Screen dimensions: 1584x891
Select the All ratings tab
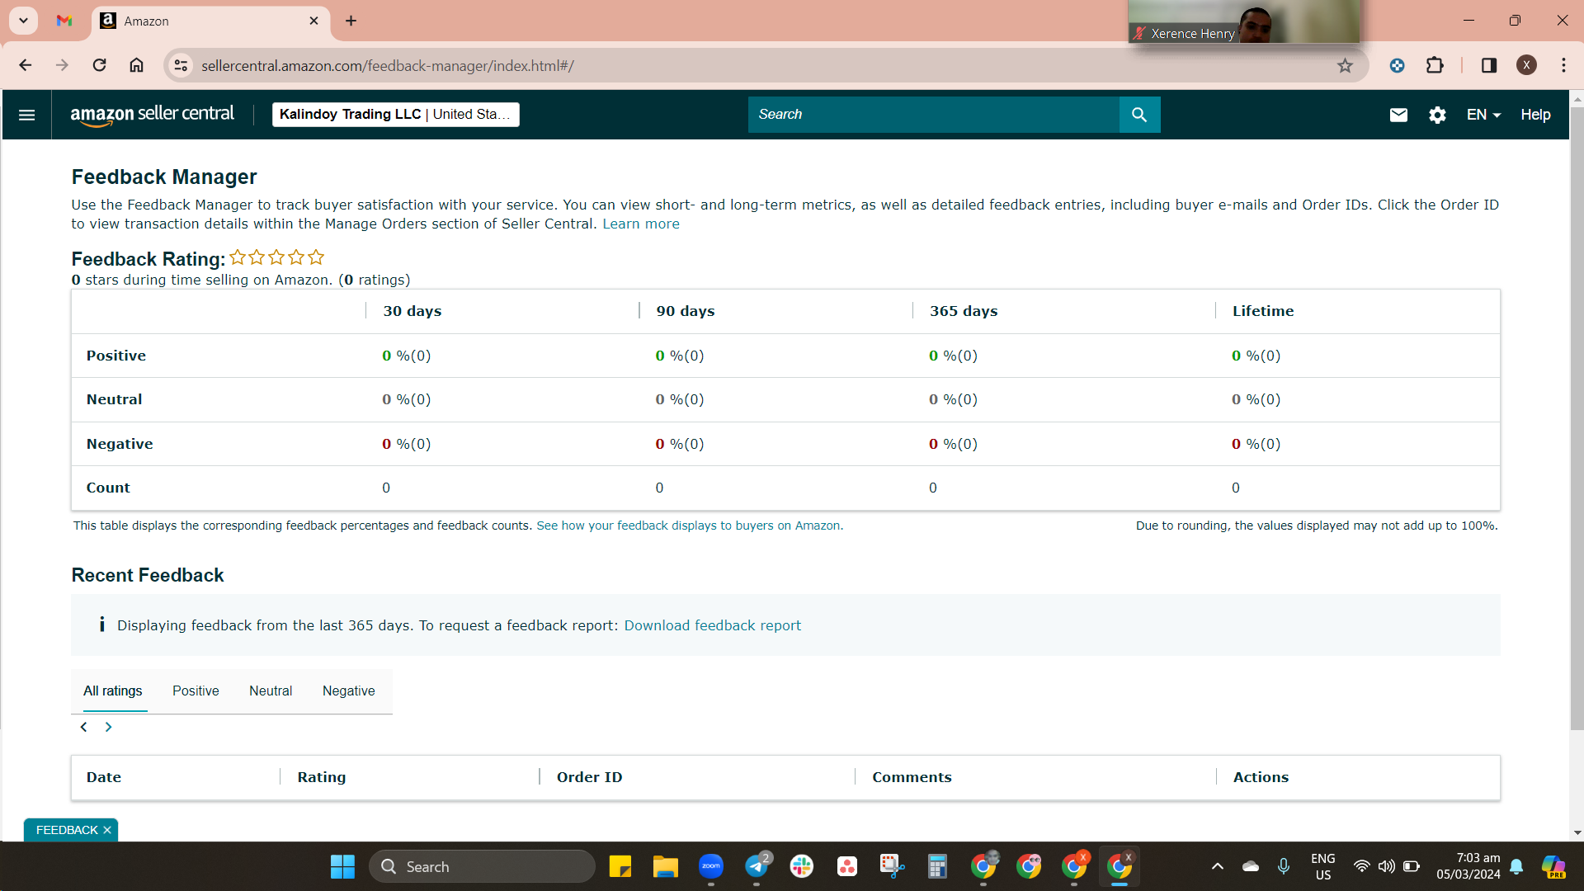click(x=112, y=691)
